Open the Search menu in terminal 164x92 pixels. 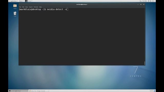tap(31, 7)
